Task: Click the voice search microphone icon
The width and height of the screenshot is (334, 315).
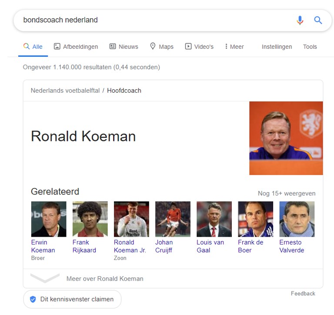Action: point(300,20)
